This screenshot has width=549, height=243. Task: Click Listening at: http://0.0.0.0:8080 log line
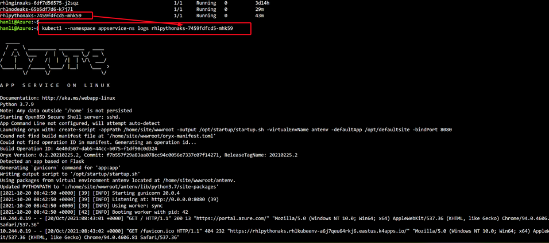click(109, 199)
